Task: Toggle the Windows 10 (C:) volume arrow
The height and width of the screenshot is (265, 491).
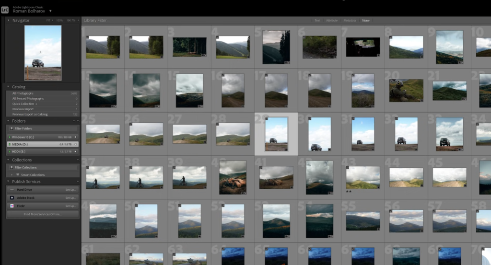Action: coord(75,137)
